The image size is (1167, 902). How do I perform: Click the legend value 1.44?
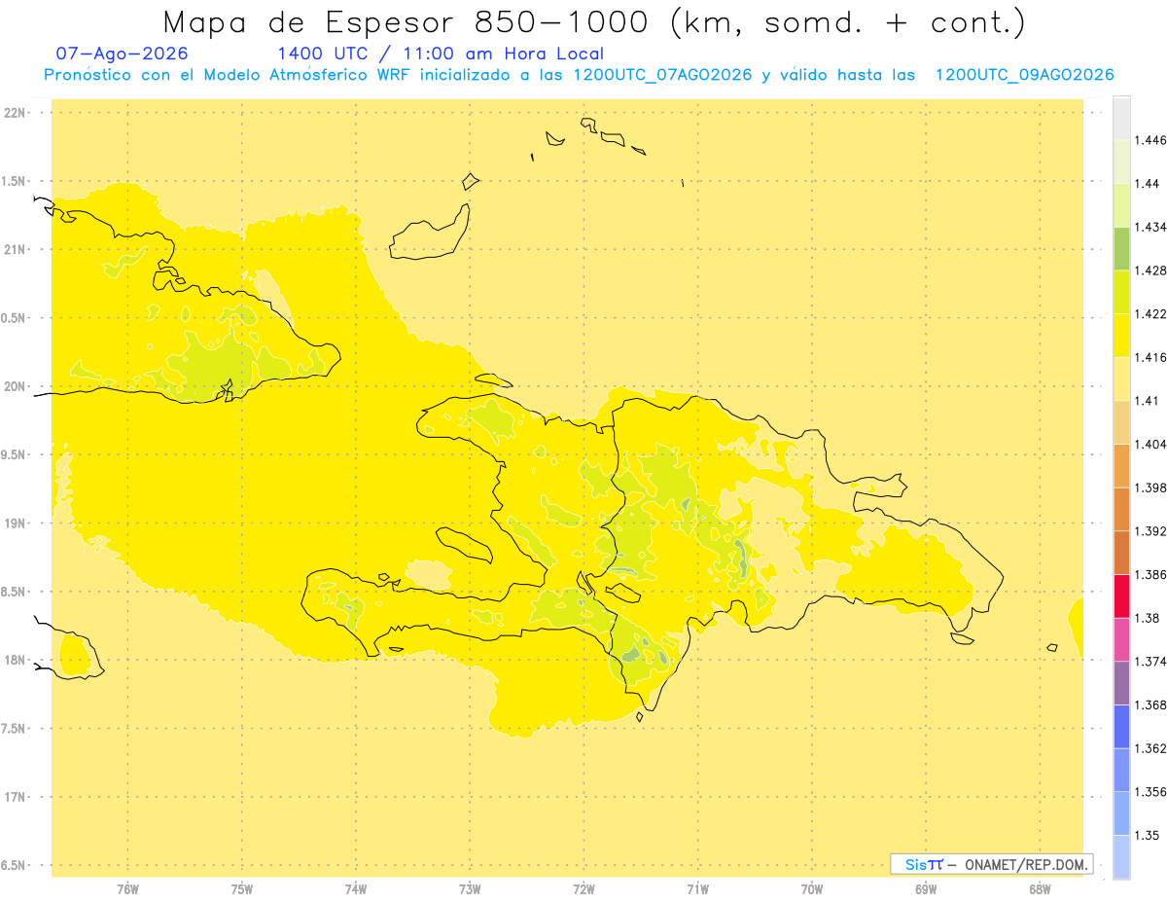(1149, 184)
